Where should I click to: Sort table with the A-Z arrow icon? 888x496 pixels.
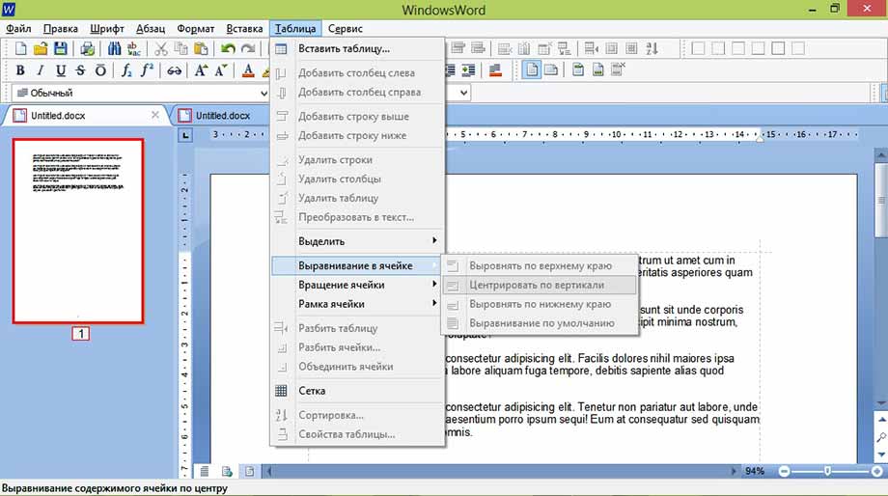tap(652, 48)
